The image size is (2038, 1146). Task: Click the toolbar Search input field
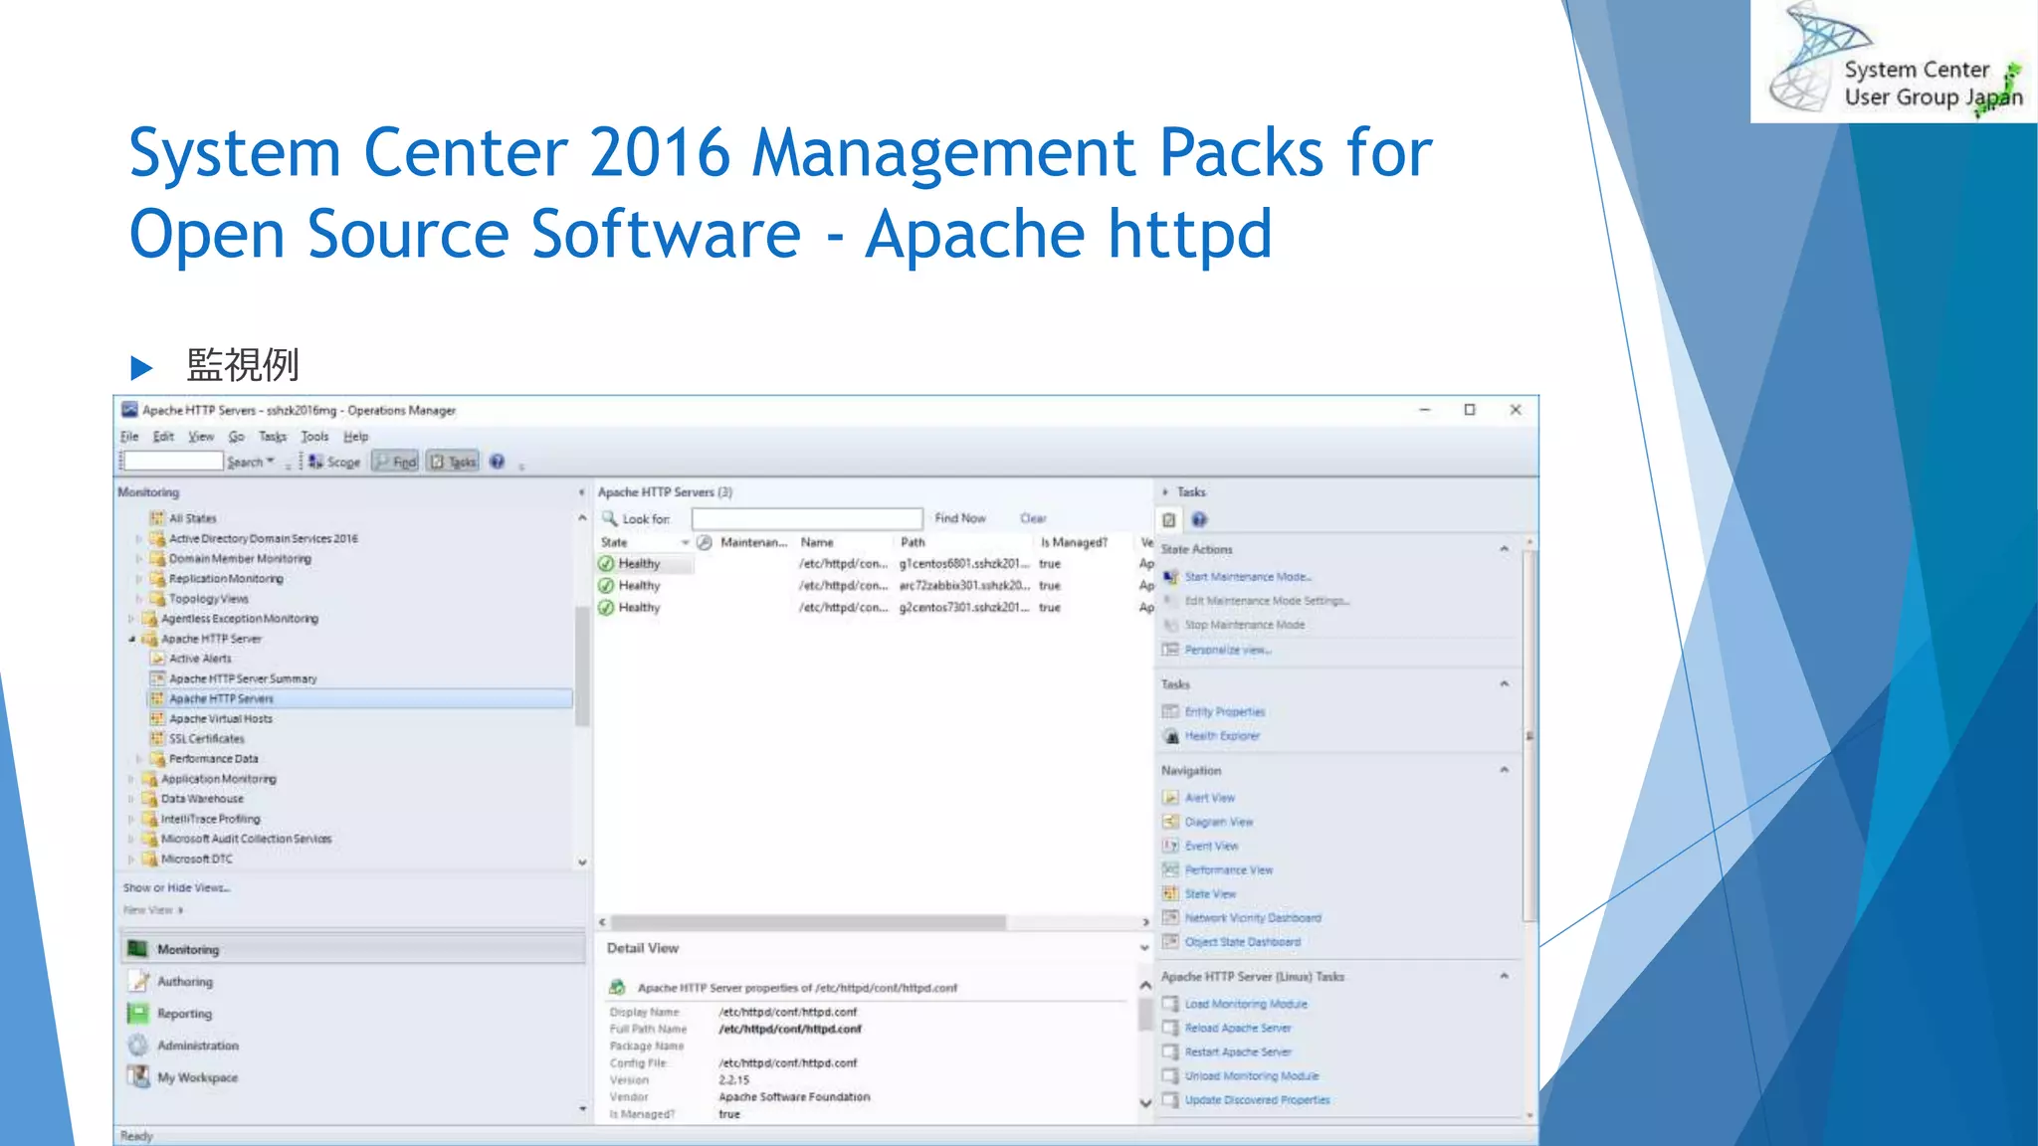tap(173, 462)
